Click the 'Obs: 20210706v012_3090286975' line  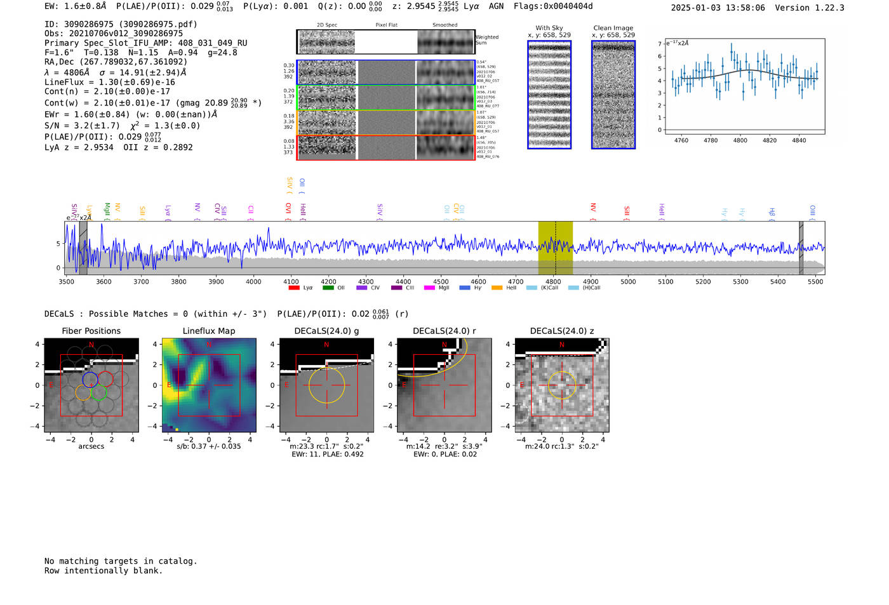point(114,34)
